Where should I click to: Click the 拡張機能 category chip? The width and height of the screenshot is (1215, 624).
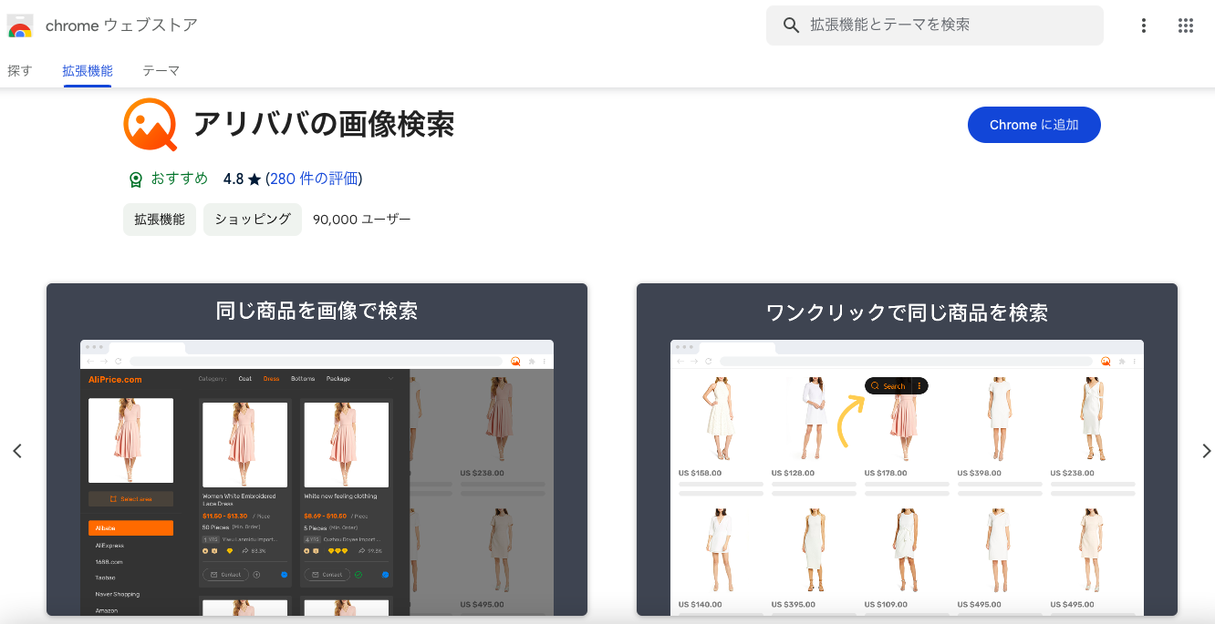tap(160, 220)
